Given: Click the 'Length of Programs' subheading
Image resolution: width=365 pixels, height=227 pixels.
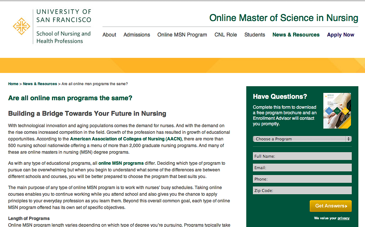Looking at the screenshot, I should coord(29,219).
